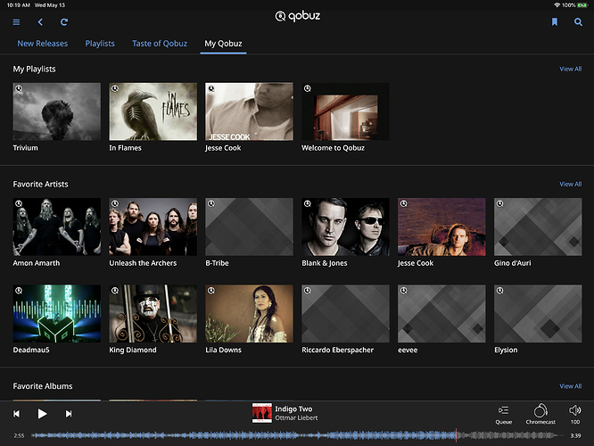594x446 pixels.
Task: Open the Lila Downs artist photo
Action: pyautogui.click(x=249, y=314)
